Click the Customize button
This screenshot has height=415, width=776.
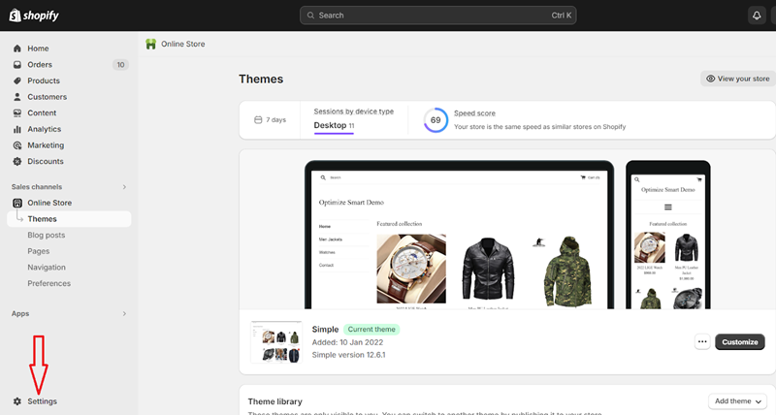[x=740, y=342]
